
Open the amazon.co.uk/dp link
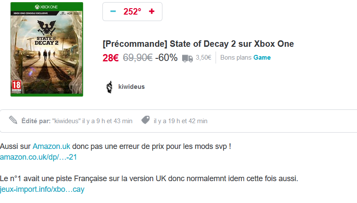[x=39, y=157]
